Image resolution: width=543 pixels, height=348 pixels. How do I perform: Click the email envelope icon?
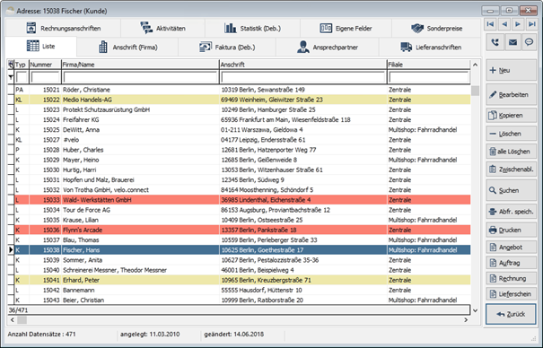pyautogui.click(x=512, y=42)
